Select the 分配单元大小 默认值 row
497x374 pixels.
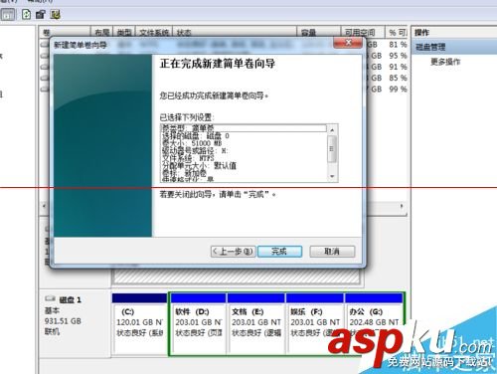tap(244, 165)
